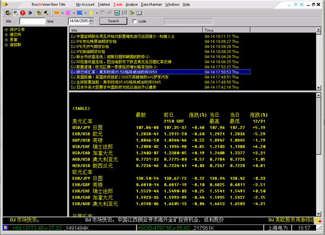This screenshot has height=235, width=325.
Task: Select the "DJ IPE布伦特原油期货价格" news row
Action: [160, 41]
